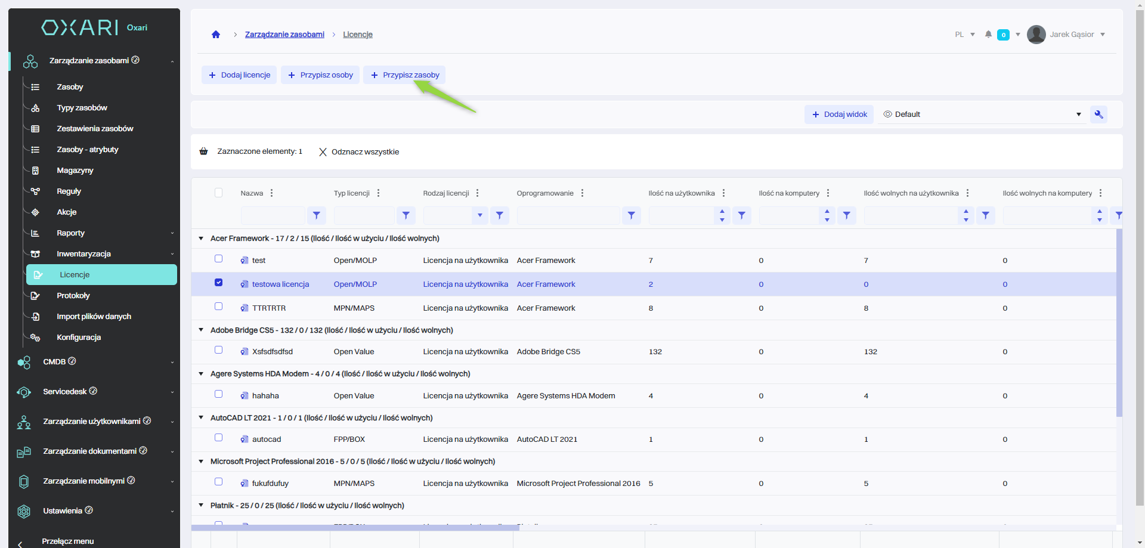
Task: Open the notifications bell icon
Action: (x=988, y=35)
